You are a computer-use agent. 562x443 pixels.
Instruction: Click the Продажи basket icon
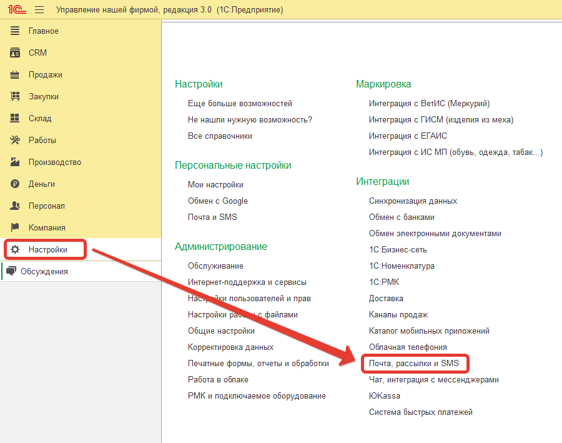point(15,74)
